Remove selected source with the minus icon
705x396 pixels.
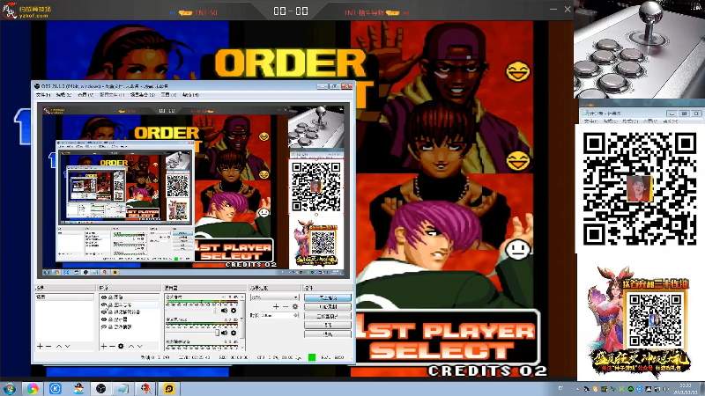point(113,346)
